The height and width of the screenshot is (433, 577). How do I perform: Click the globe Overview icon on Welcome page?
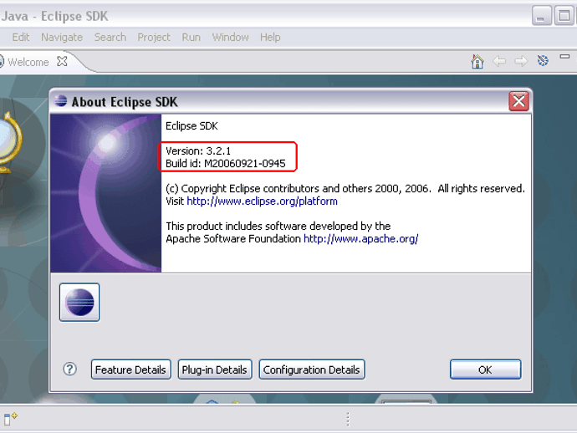pos(9,143)
